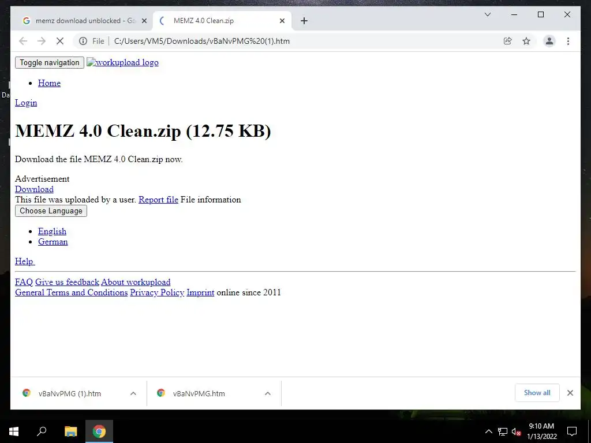591x443 pixels.
Task: Share this page icon in address bar
Action: [508, 41]
